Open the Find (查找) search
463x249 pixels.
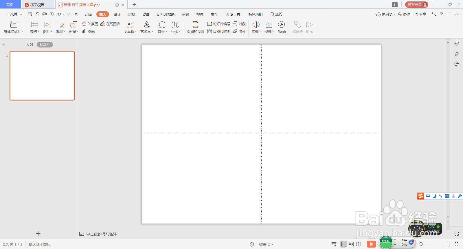(x=276, y=14)
